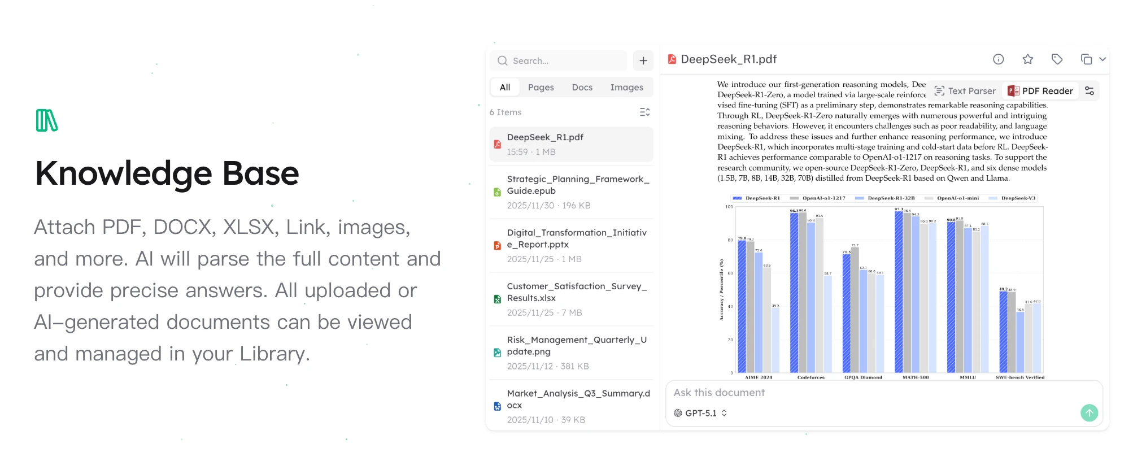Click the add new item plus button

click(643, 60)
